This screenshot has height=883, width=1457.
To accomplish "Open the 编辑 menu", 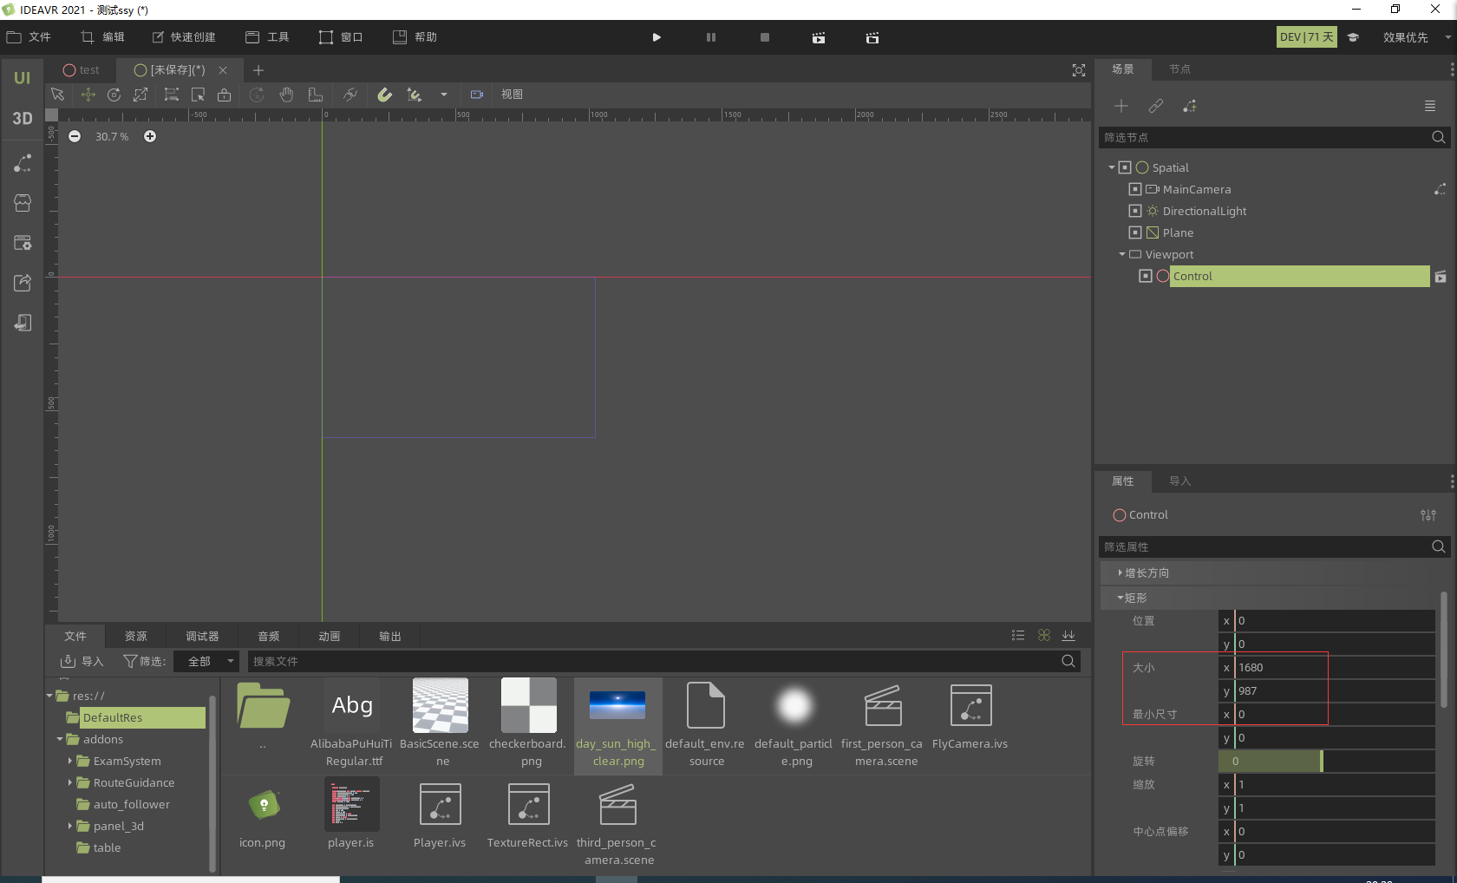I will (x=103, y=37).
